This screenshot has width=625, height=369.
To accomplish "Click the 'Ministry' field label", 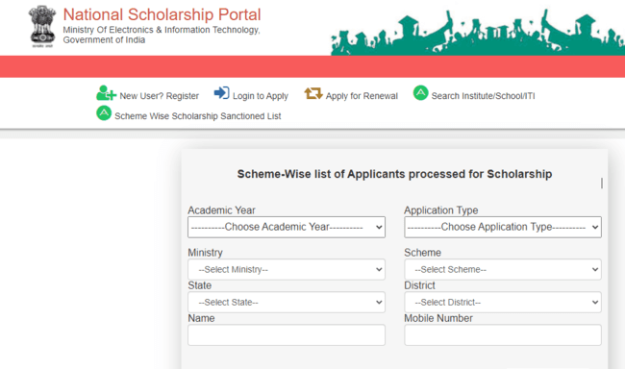I will pyautogui.click(x=205, y=253).
